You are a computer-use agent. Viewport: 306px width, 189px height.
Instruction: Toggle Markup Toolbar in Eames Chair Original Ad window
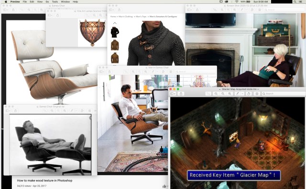[89, 111]
